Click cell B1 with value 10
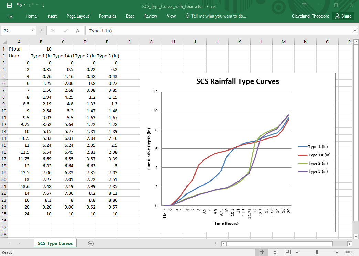The width and height of the screenshot is (359, 256). [x=41, y=49]
